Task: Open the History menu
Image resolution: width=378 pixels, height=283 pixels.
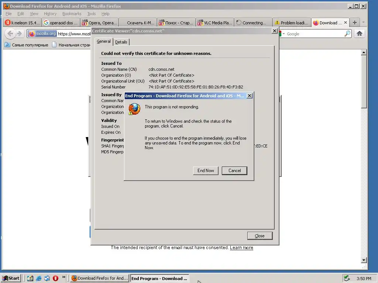Action: 50,14
